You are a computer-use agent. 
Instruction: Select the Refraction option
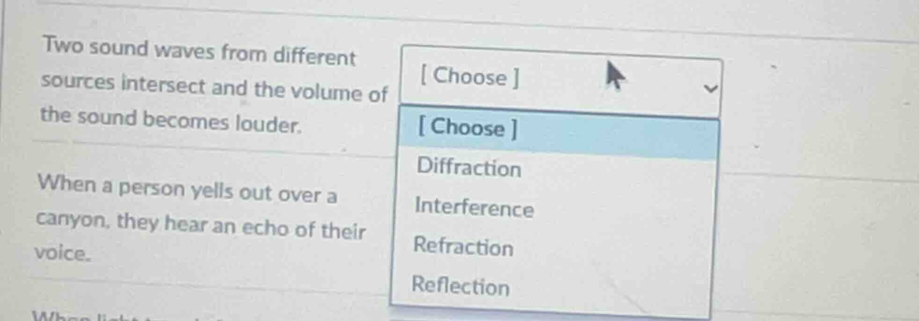tap(463, 246)
